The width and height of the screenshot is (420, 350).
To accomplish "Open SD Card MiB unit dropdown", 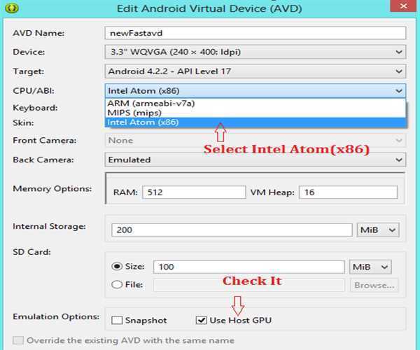I will (x=370, y=267).
